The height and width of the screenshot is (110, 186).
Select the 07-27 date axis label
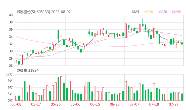[174, 104]
